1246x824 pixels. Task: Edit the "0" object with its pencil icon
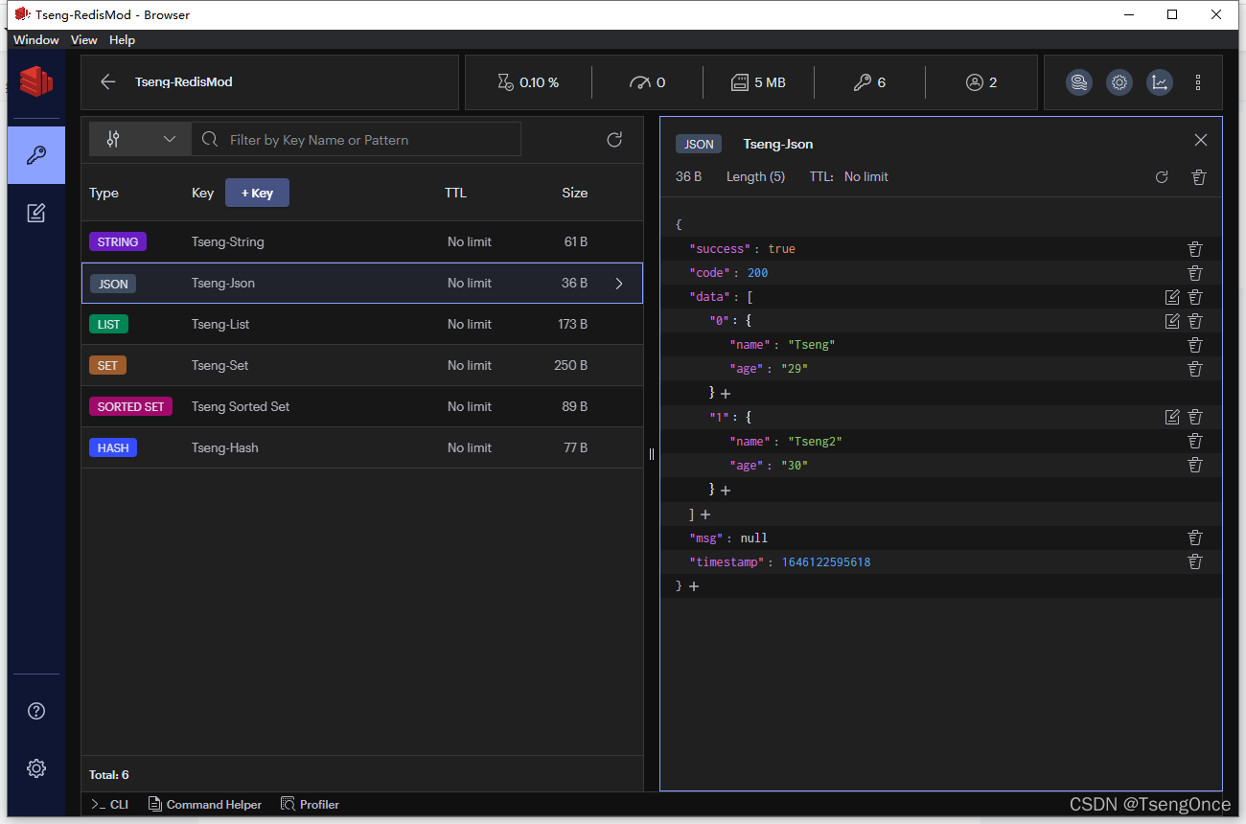click(x=1172, y=321)
